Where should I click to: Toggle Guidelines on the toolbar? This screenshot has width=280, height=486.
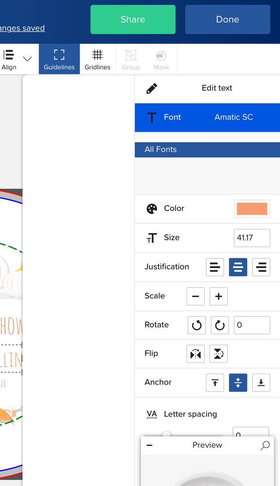pyautogui.click(x=59, y=59)
